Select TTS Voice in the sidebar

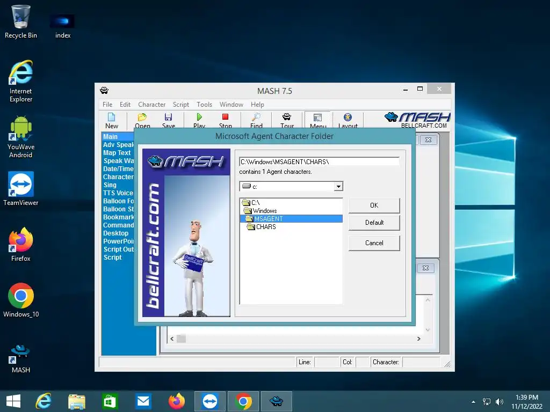click(x=118, y=193)
